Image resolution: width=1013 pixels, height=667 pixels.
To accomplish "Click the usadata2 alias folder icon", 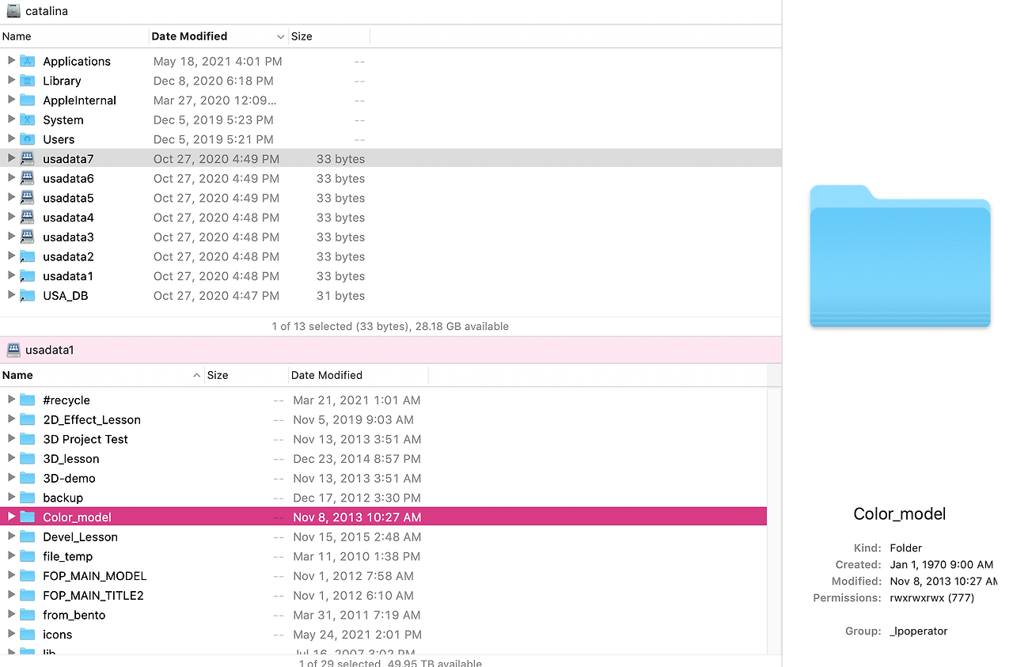I will pyautogui.click(x=28, y=256).
